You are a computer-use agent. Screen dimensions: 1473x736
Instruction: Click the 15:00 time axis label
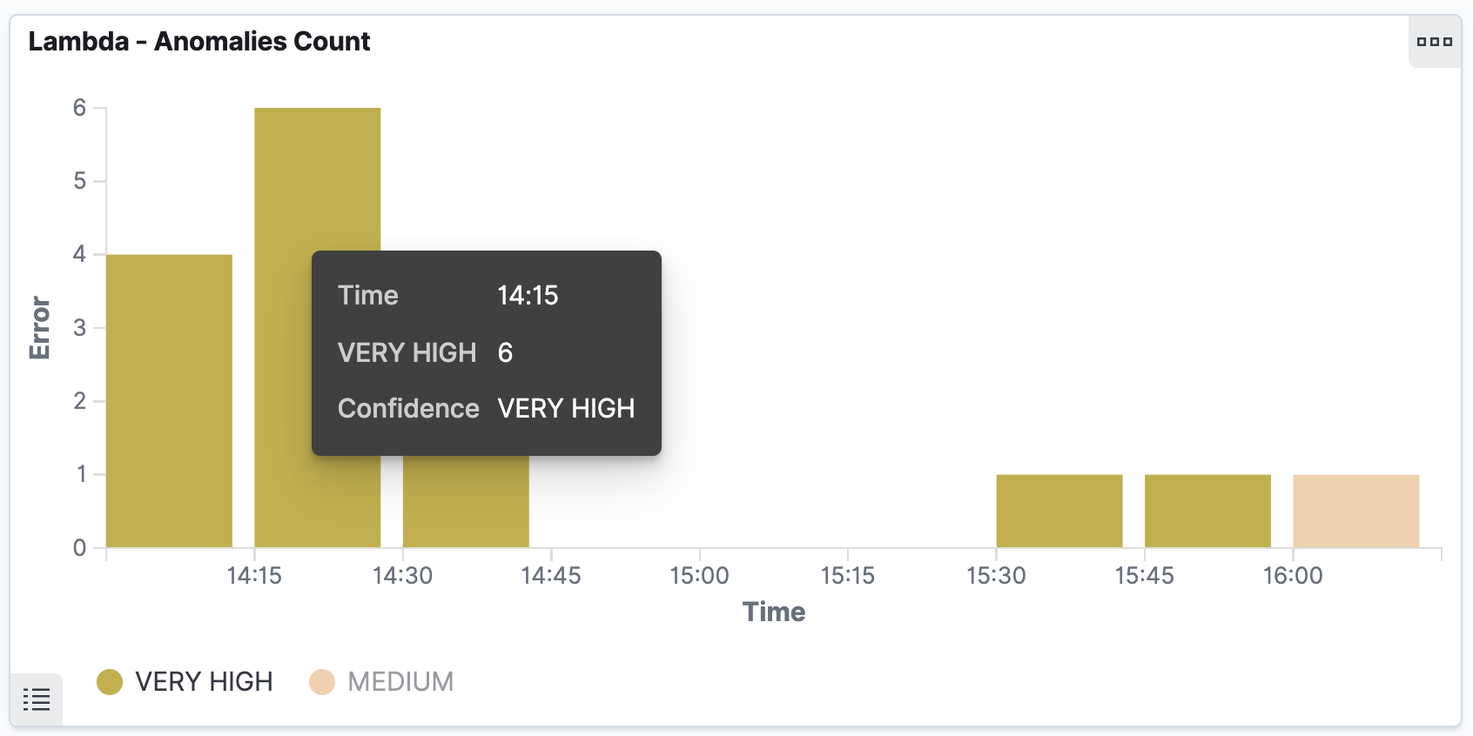(699, 575)
